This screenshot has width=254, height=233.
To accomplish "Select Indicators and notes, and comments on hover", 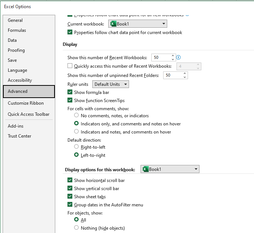I will (x=76, y=131).
